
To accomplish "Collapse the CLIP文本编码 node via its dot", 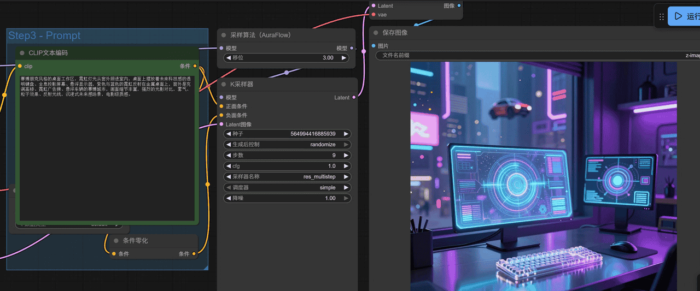I will (22, 53).
